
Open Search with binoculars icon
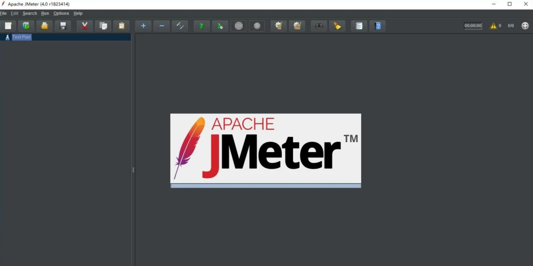[319, 26]
